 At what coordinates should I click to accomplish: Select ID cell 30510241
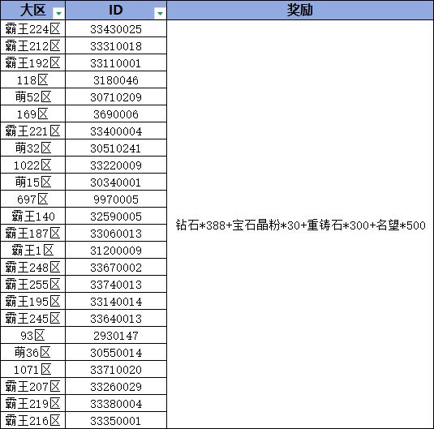pyautogui.click(x=116, y=148)
